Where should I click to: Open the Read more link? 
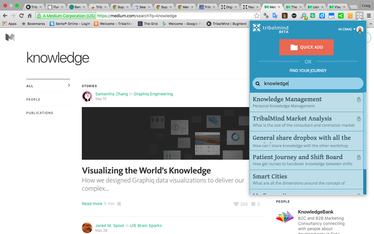point(92,204)
